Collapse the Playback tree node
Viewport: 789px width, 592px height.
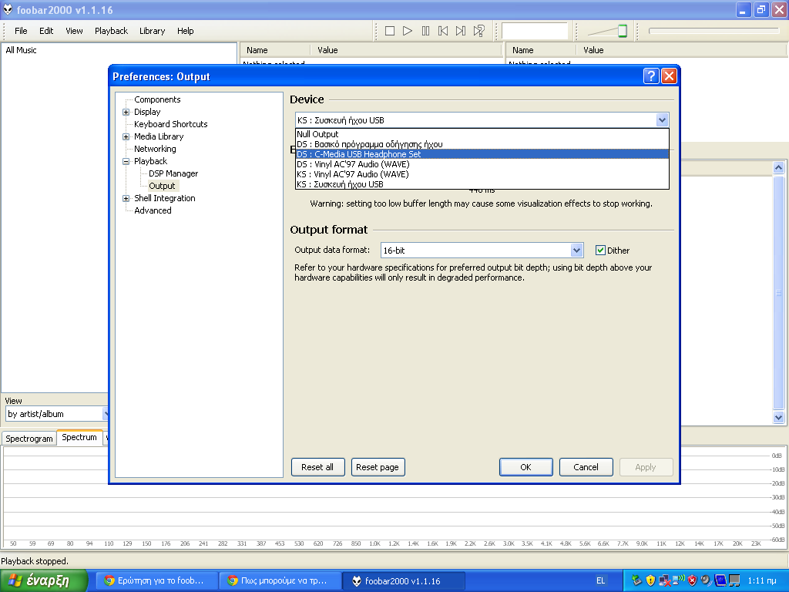click(x=126, y=161)
